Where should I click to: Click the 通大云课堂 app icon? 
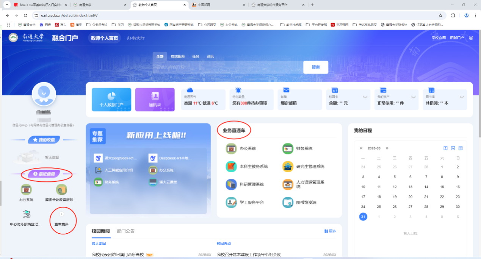coord(153,182)
